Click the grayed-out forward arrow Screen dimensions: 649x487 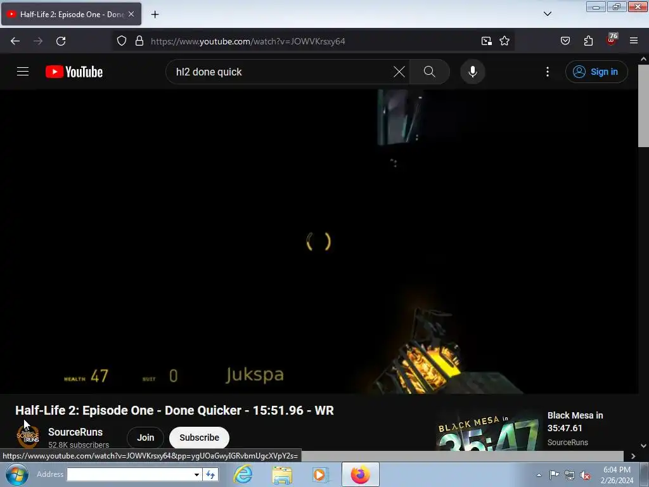(x=38, y=41)
